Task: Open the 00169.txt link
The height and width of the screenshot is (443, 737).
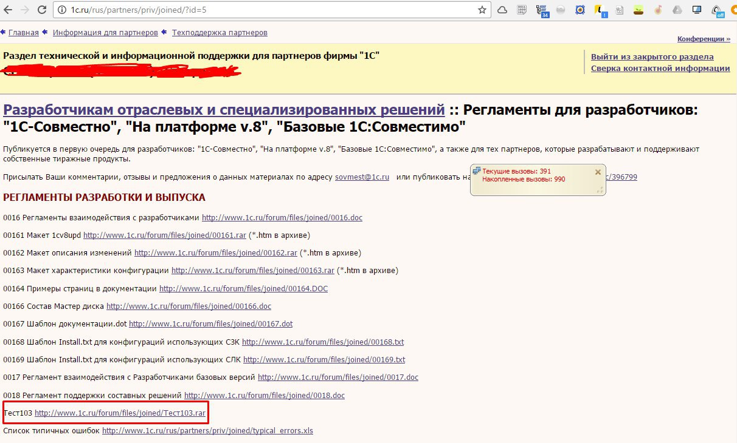Action: pos(324,360)
